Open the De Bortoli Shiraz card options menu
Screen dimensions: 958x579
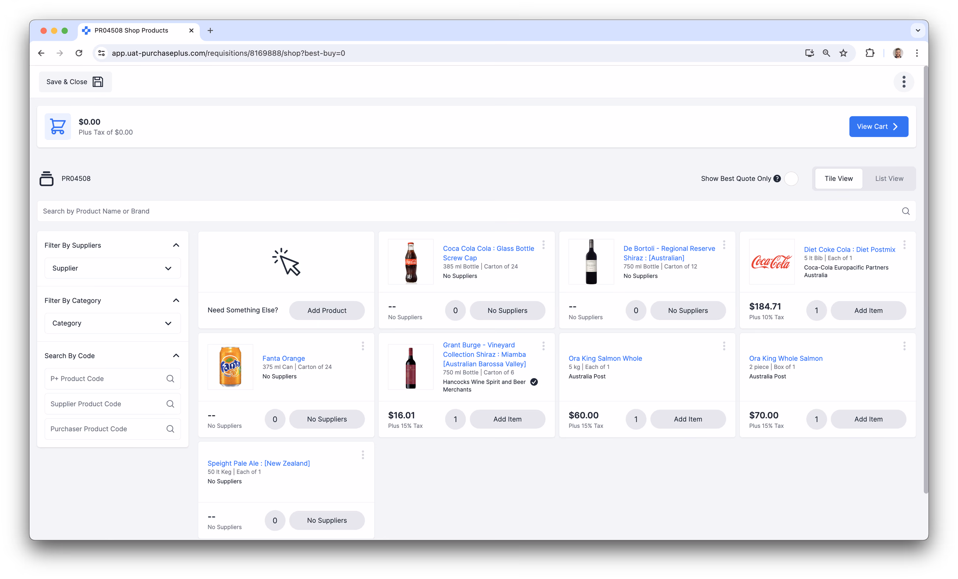click(x=724, y=245)
